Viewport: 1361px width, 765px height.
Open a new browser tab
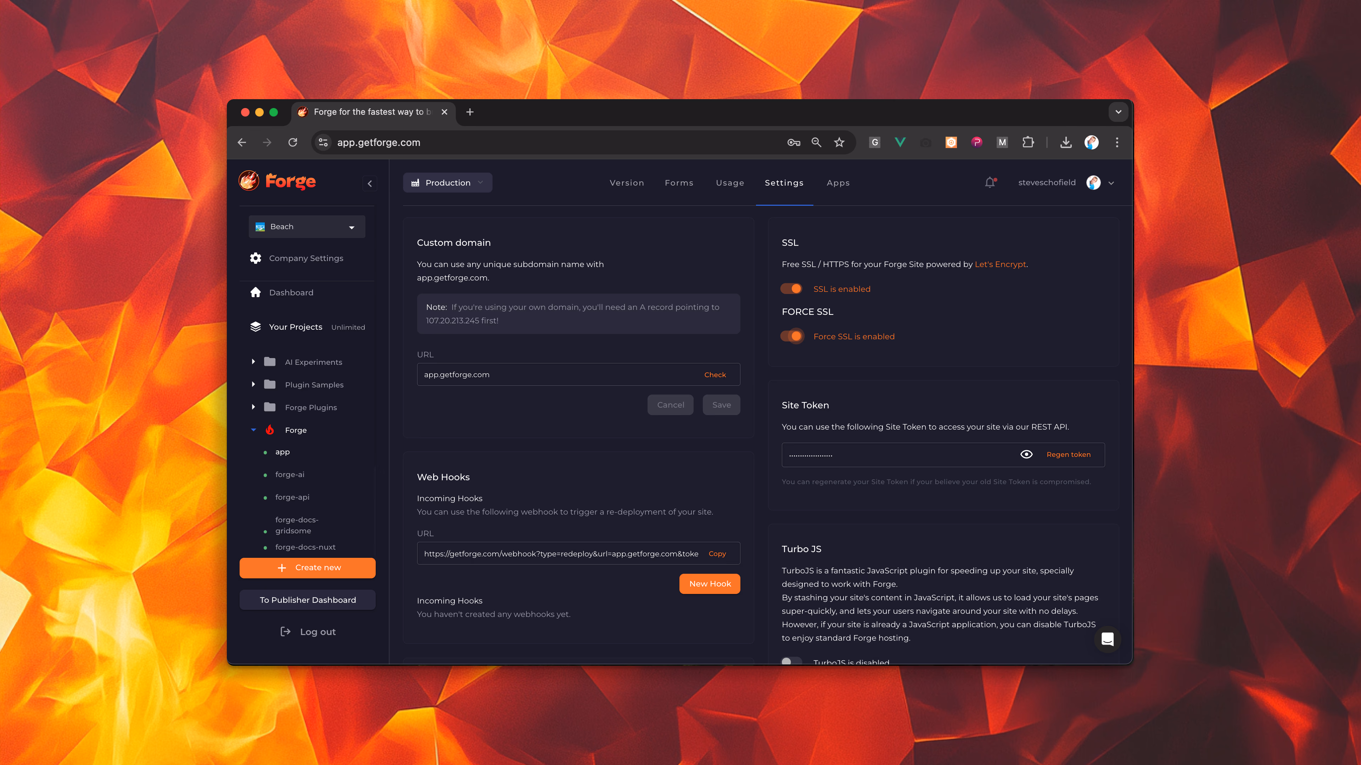point(470,112)
